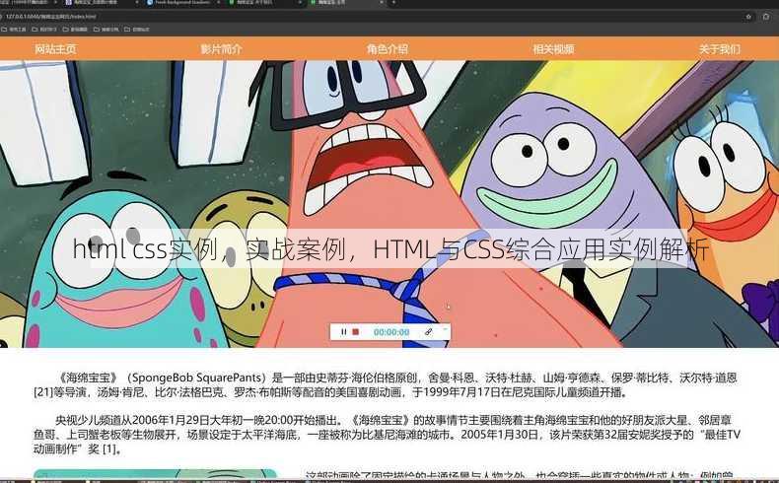Screen dimensions: 779x483
Task: Open 相关视频 navigation item
Action: 553,49
